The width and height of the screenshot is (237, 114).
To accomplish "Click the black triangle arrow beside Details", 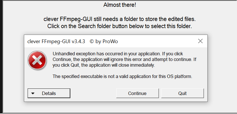I will (33, 93).
